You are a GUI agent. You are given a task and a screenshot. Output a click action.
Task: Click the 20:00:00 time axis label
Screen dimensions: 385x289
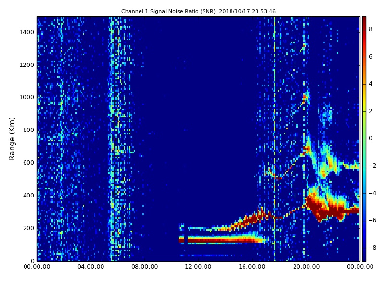[306, 267]
